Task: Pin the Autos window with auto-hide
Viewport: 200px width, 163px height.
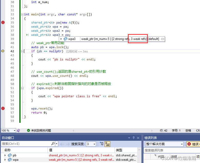Action: click(134, 138)
